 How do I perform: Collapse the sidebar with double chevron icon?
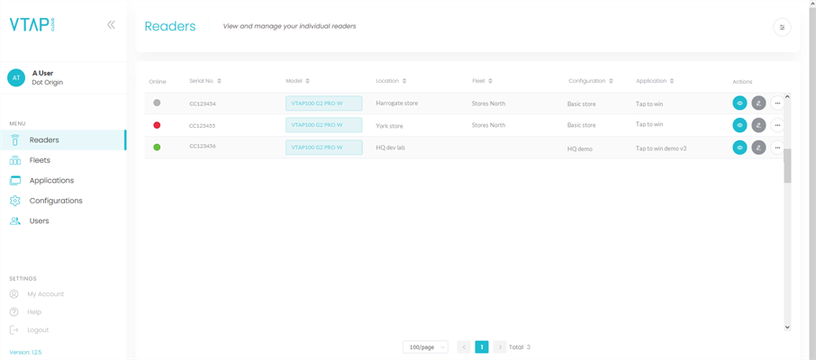click(111, 25)
